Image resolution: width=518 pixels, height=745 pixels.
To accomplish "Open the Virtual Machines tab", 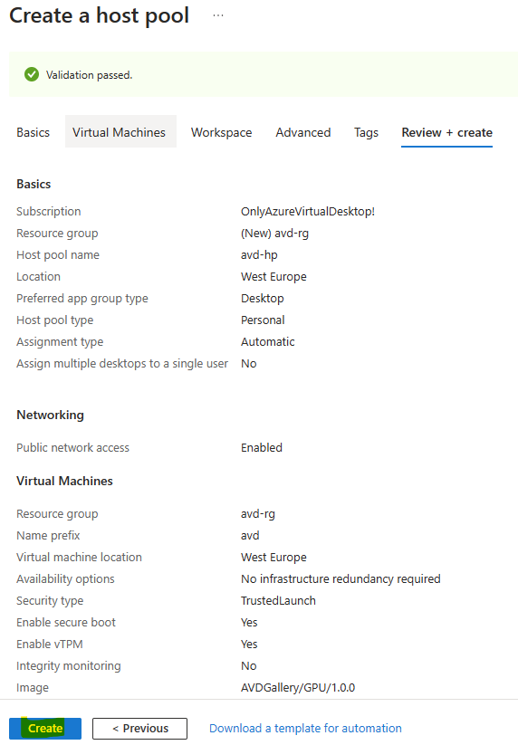I will click(x=119, y=132).
